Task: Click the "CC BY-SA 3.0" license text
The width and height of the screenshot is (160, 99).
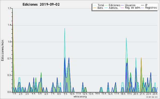Action: (152, 97)
